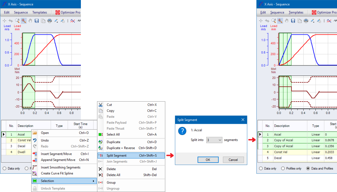Click the copy pages icon in left toolbar
Screen dimensions: 337x192
(43, 21)
